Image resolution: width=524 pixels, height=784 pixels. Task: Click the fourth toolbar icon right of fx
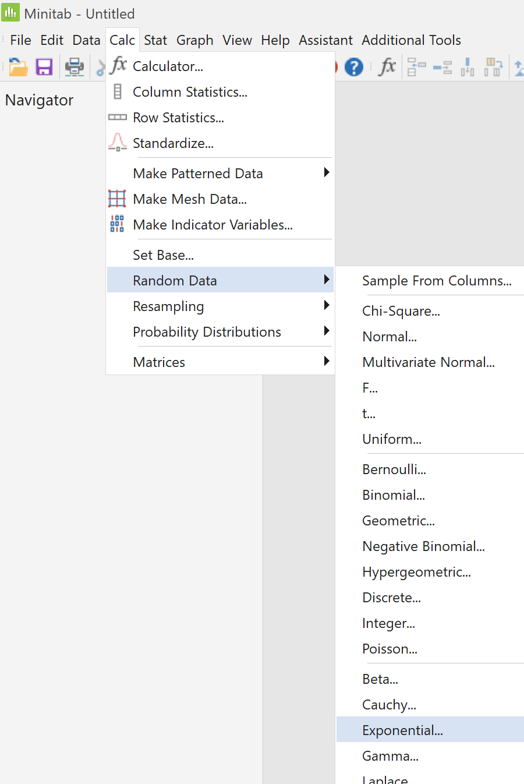[x=494, y=67]
